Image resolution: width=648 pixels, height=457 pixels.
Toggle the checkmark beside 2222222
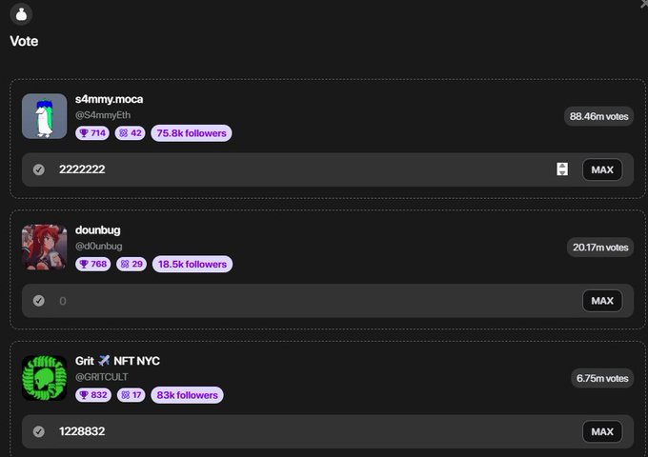coord(39,169)
